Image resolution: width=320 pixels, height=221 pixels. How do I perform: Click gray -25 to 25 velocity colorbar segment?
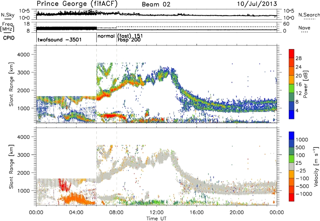point(292,166)
